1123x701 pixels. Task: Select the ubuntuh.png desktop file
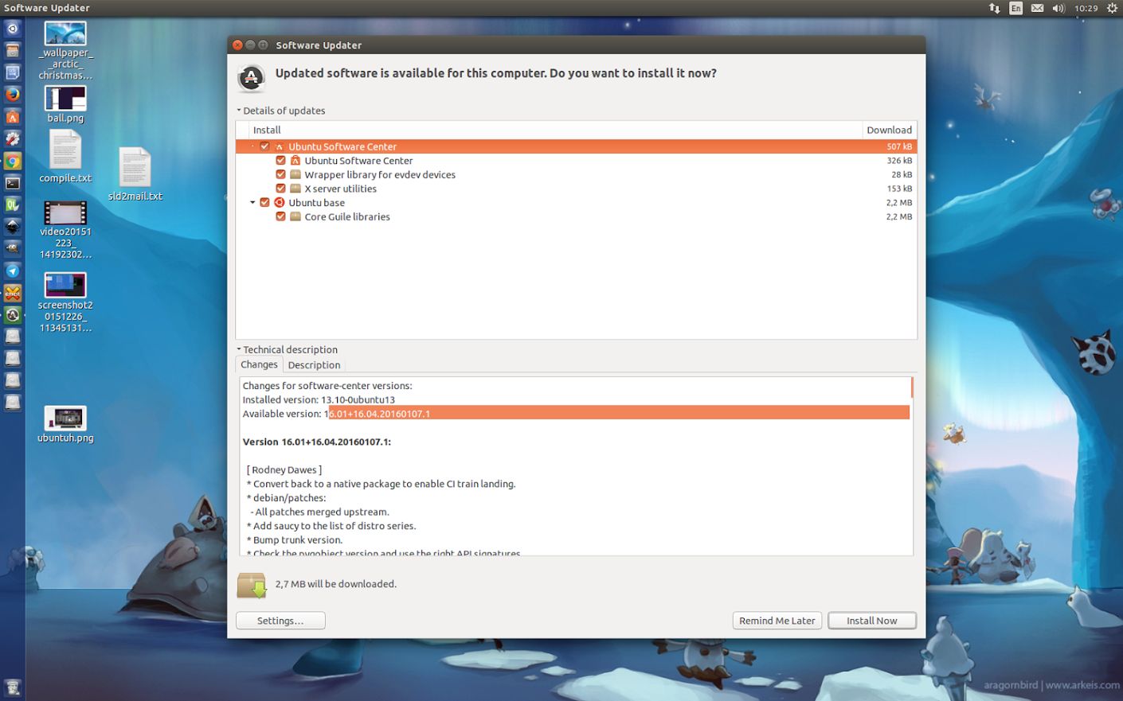(65, 424)
